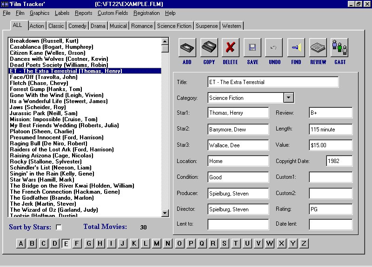The width and height of the screenshot is (372, 267).
Task: Click the Length field showing 115 minute
Action: [331, 130]
